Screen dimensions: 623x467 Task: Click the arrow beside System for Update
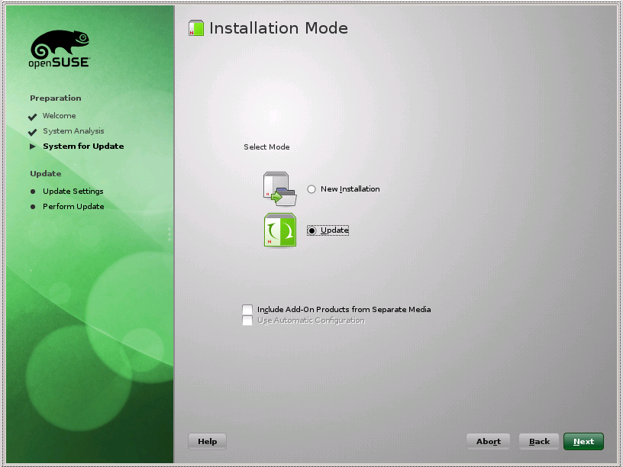pos(33,147)
